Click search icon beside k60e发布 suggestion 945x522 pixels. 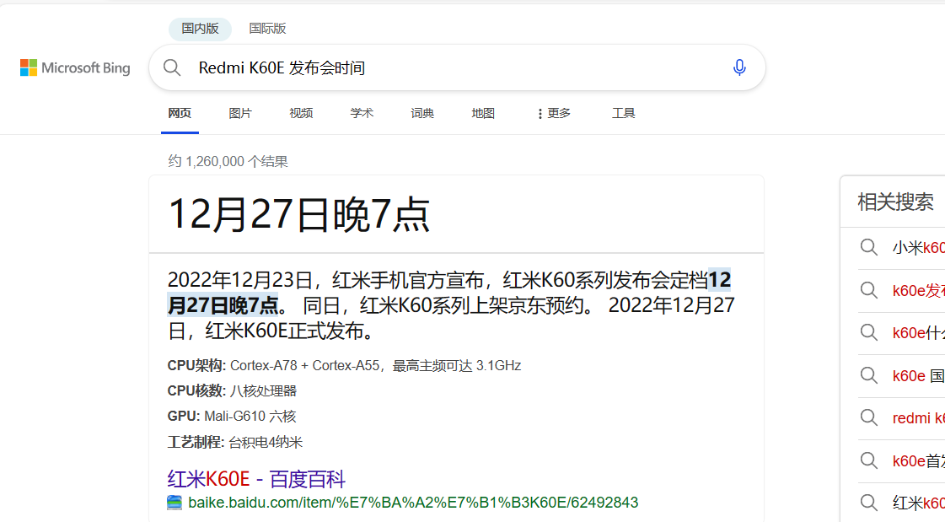[869, 290]
